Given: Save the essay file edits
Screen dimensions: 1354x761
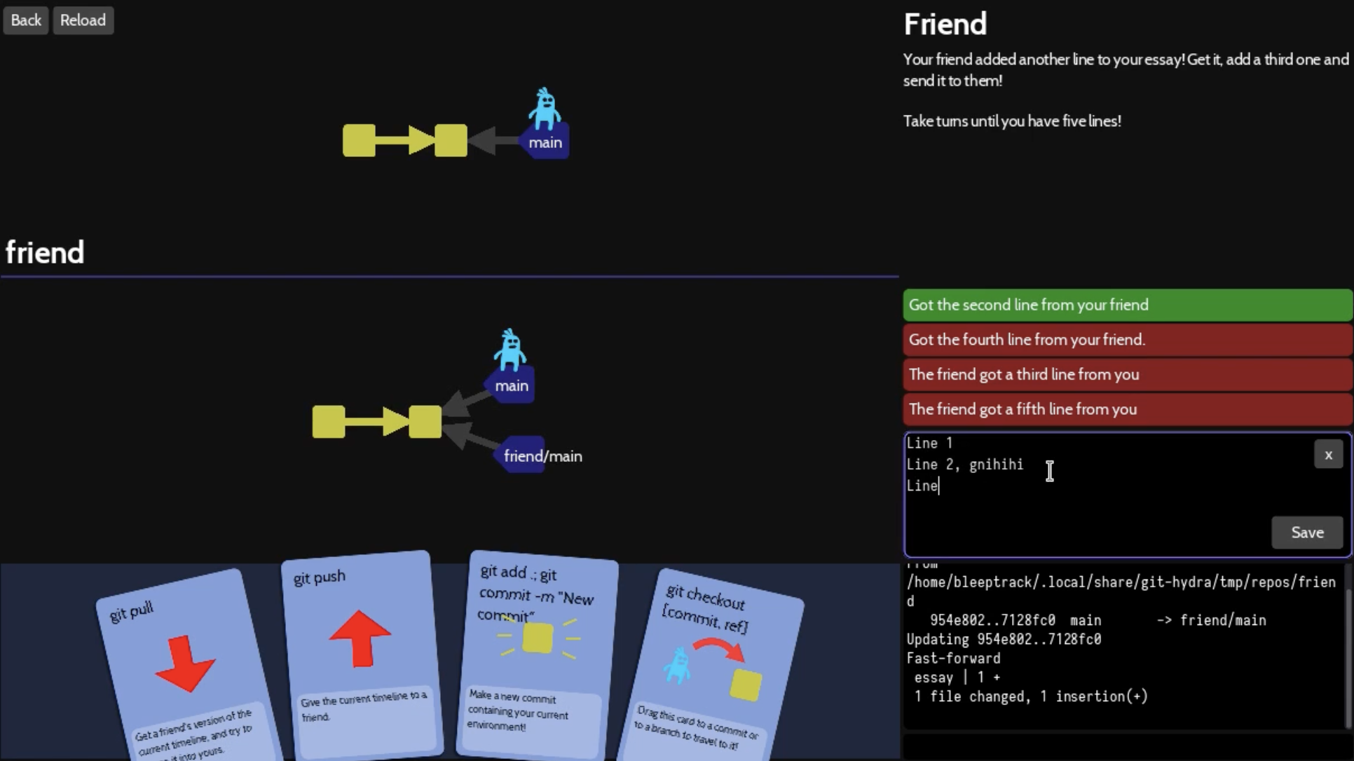Looking at the screenshot, I should 1307,533.
